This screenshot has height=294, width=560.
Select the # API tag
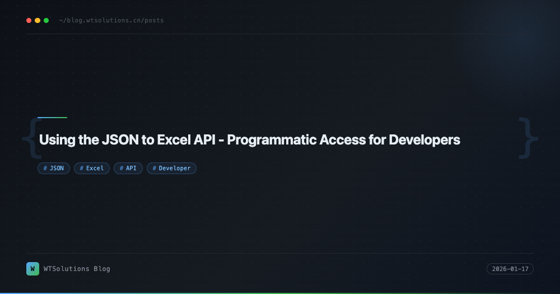[x=128, y=168]
